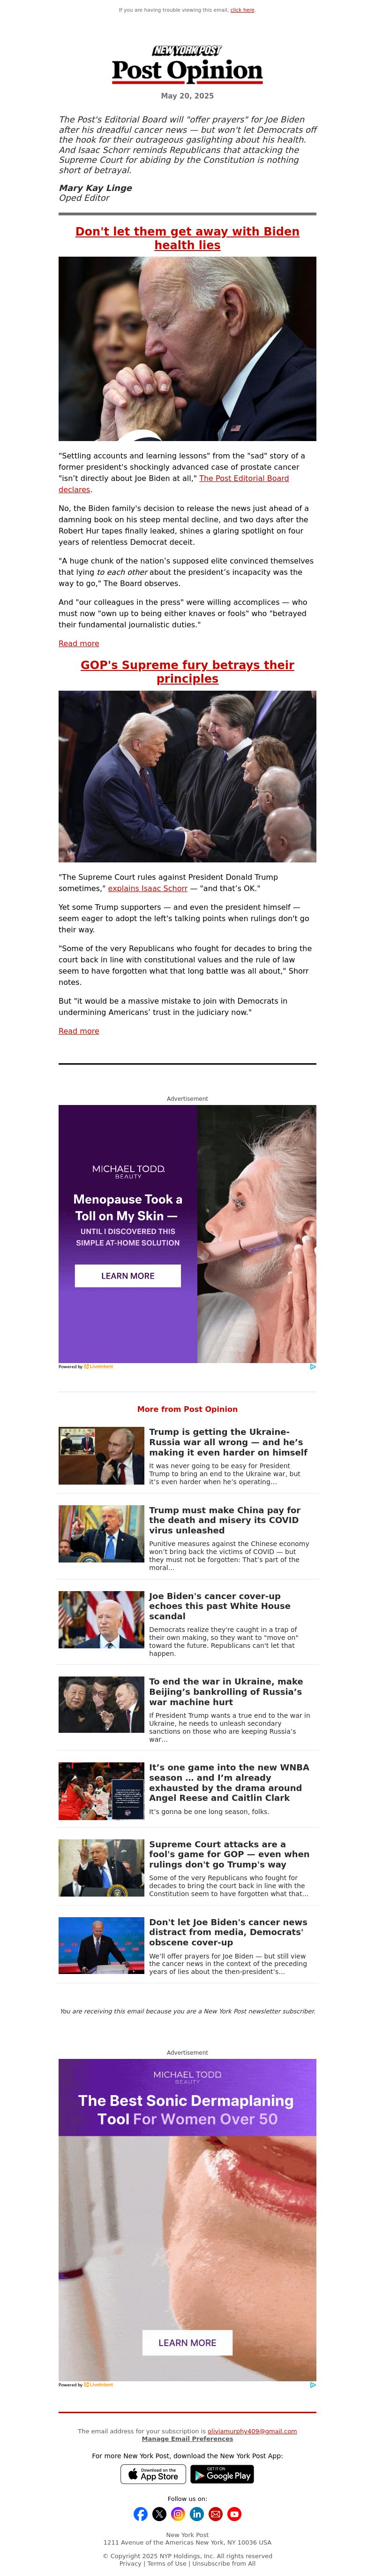Click the Download on the App Store badge
Viewport: 375px width, 2576px height.
pos(153,2474)
